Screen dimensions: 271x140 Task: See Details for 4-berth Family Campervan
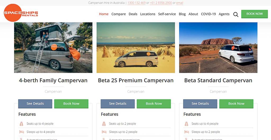click(35, 104)
